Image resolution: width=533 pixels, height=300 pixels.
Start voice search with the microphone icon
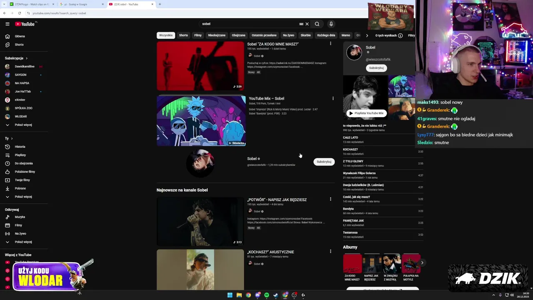tap(331, 24)
